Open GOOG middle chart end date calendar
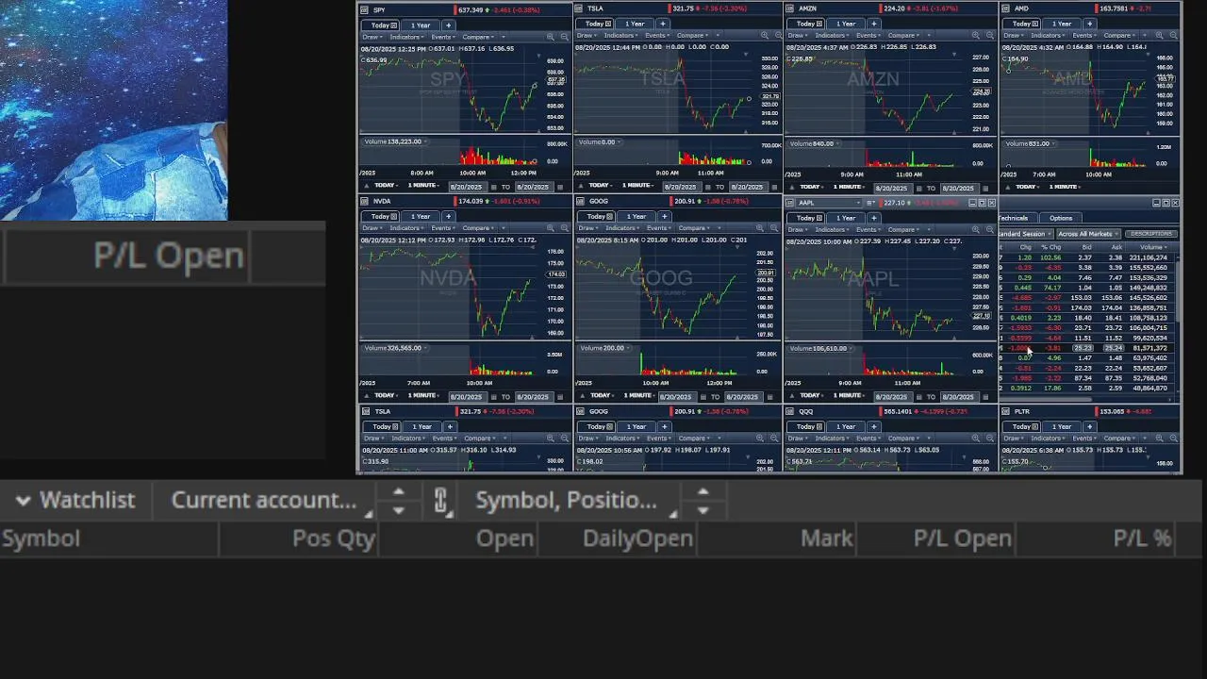Image resolution: width=1207 pixels, height=679 pixels. pos(769,397)
